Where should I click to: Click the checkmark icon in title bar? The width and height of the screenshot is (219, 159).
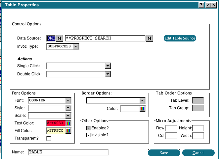click(x=208, y=5)
